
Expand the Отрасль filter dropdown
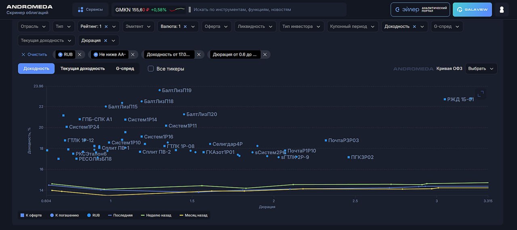(34, 27)
